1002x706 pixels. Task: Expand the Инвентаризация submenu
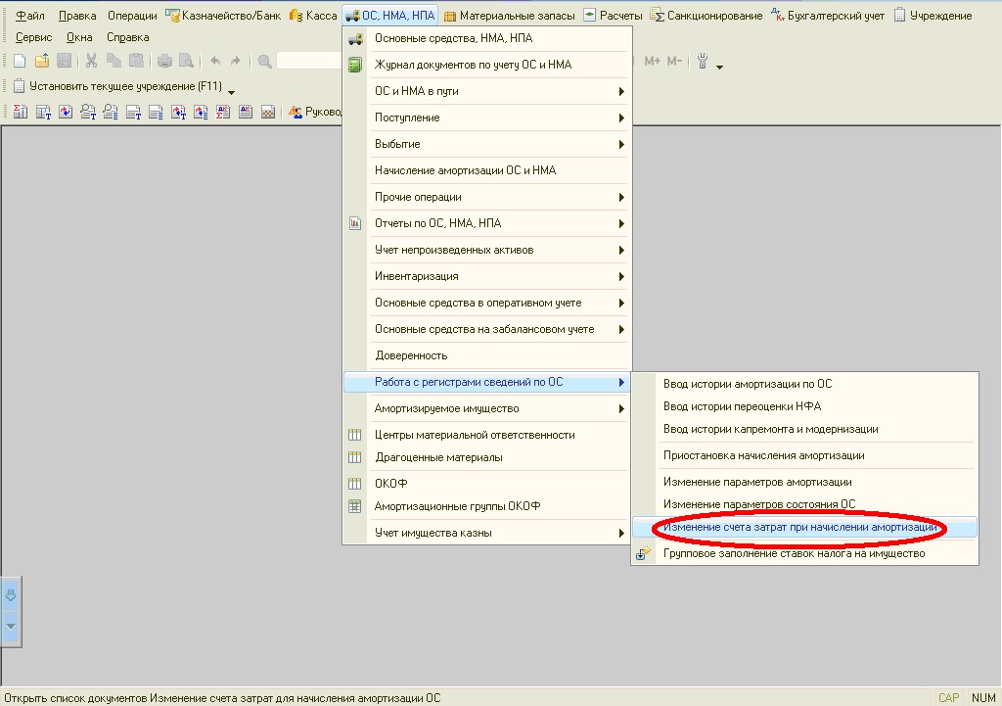pos(487,276)
